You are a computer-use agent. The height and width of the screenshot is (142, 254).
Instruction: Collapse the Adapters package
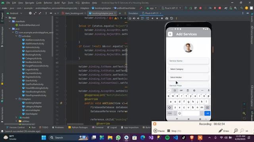[16, 99]
